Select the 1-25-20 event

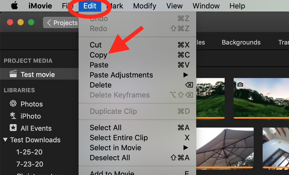29,152
